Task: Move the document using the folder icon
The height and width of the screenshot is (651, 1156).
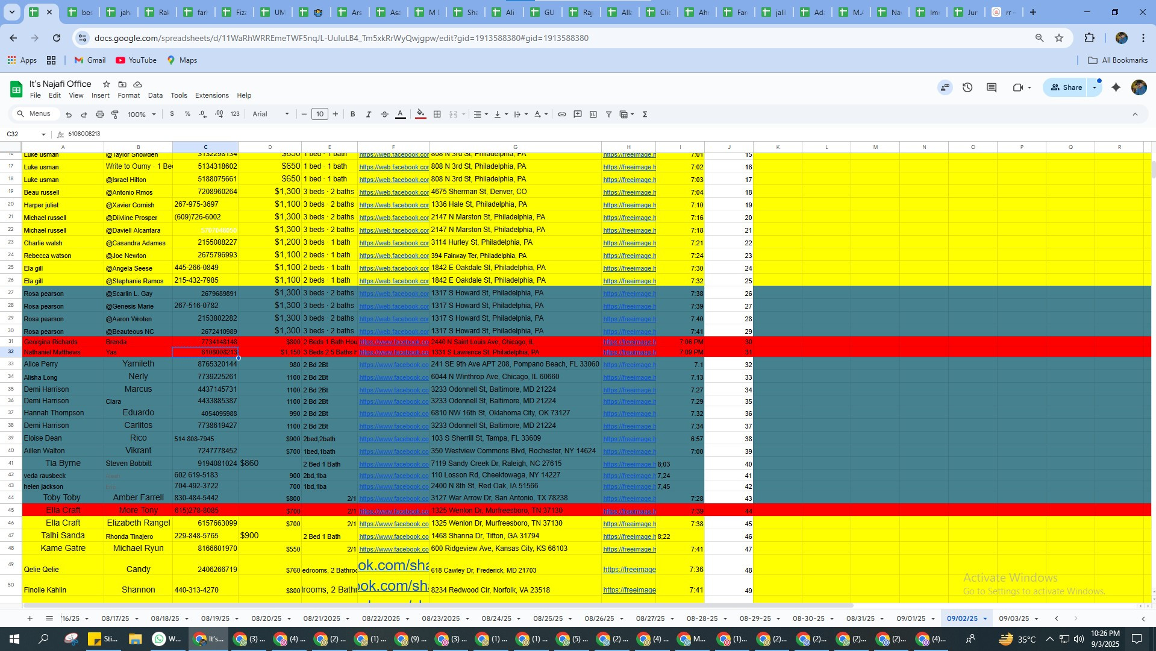Action: coord(122,84)
